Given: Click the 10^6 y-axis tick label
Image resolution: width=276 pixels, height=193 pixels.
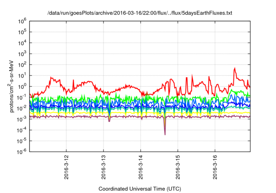Looking at the screenshot, I should tap(22, 22).
